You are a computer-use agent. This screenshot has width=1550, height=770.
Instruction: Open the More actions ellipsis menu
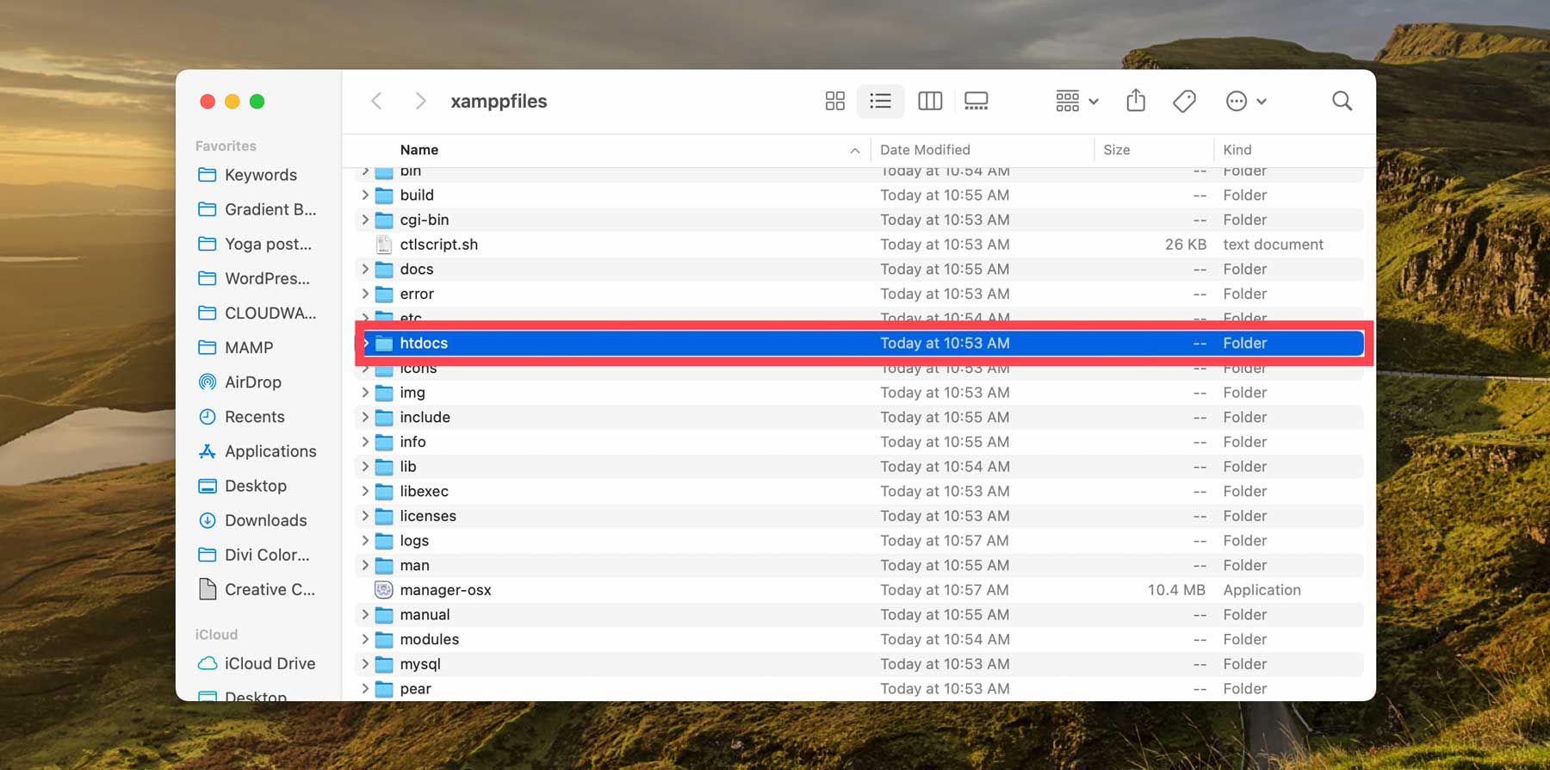tap(1245, 101)
